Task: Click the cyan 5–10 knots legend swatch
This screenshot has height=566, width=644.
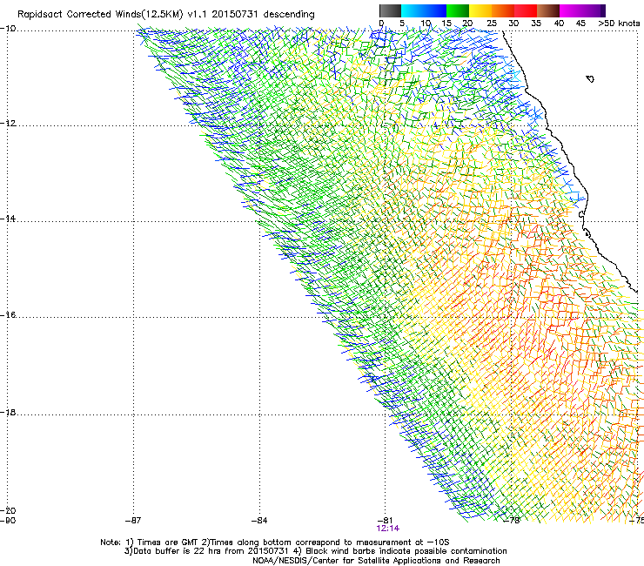Action: pos(413,10)
